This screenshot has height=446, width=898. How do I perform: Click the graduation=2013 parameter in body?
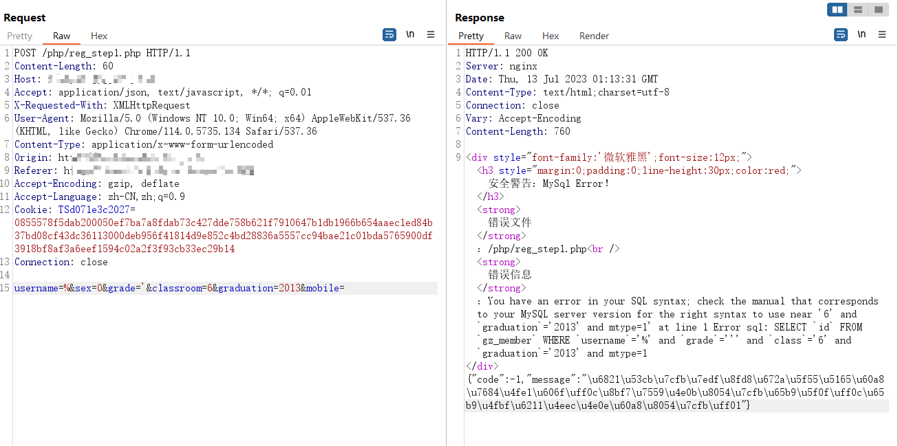click(259, 288)
